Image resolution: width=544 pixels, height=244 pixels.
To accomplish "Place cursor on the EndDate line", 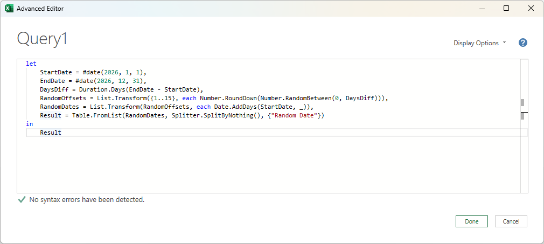I will pos(93,81).
